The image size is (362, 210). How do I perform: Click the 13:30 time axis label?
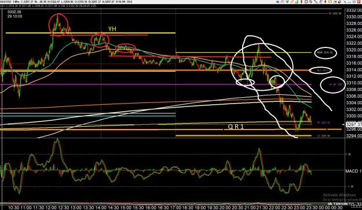[x=89, y=208]
